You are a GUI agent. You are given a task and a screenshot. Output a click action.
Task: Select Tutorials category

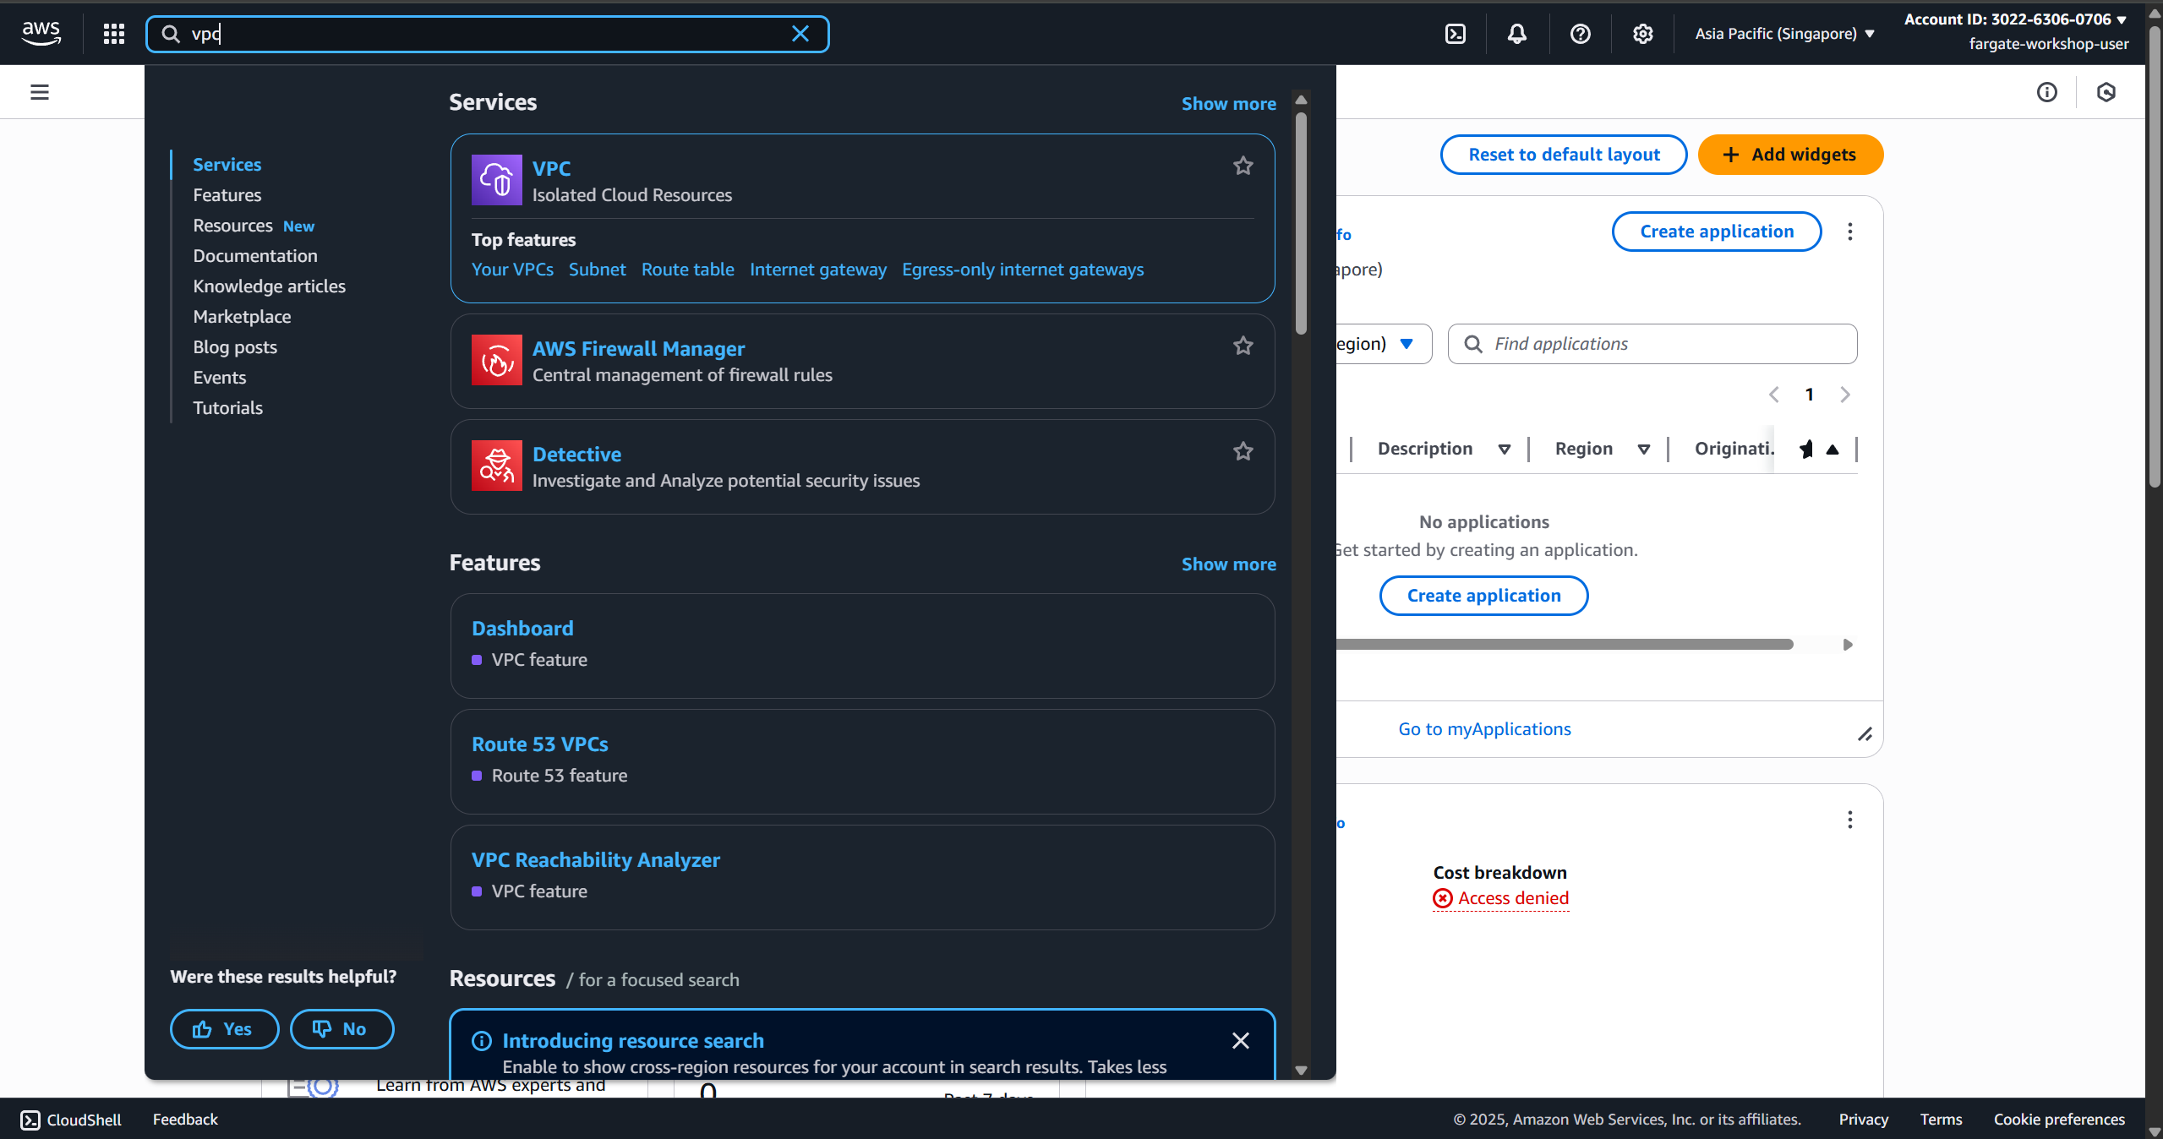click(227, 408)
